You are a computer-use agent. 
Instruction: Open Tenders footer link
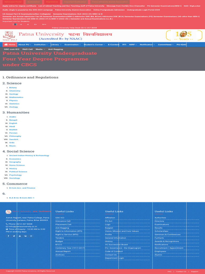tap(60, 238)
